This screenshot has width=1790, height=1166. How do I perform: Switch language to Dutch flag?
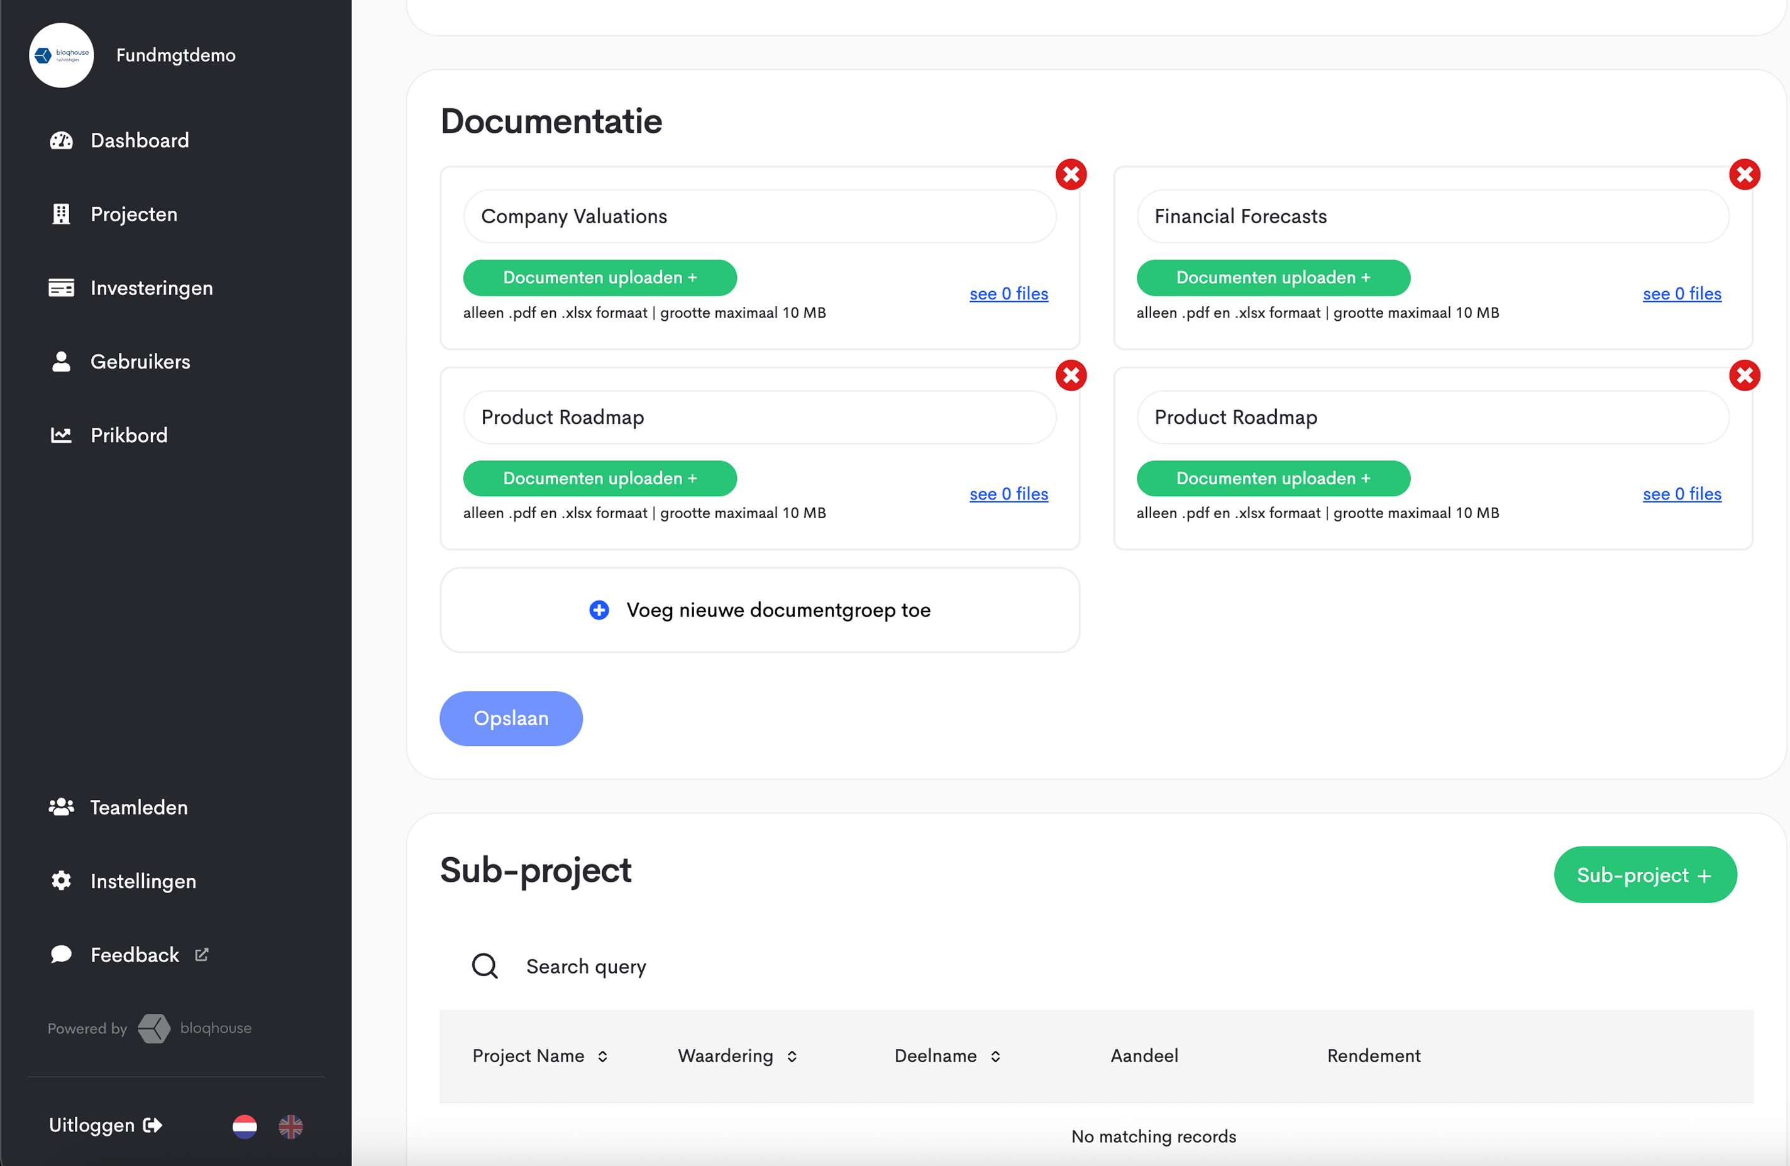(x=245, y=1126)
